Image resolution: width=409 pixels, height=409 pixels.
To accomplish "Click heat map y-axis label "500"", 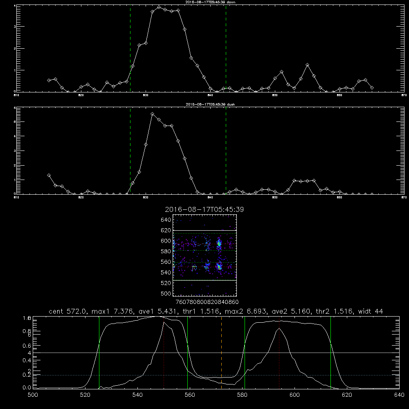I will tap(166, 293).
